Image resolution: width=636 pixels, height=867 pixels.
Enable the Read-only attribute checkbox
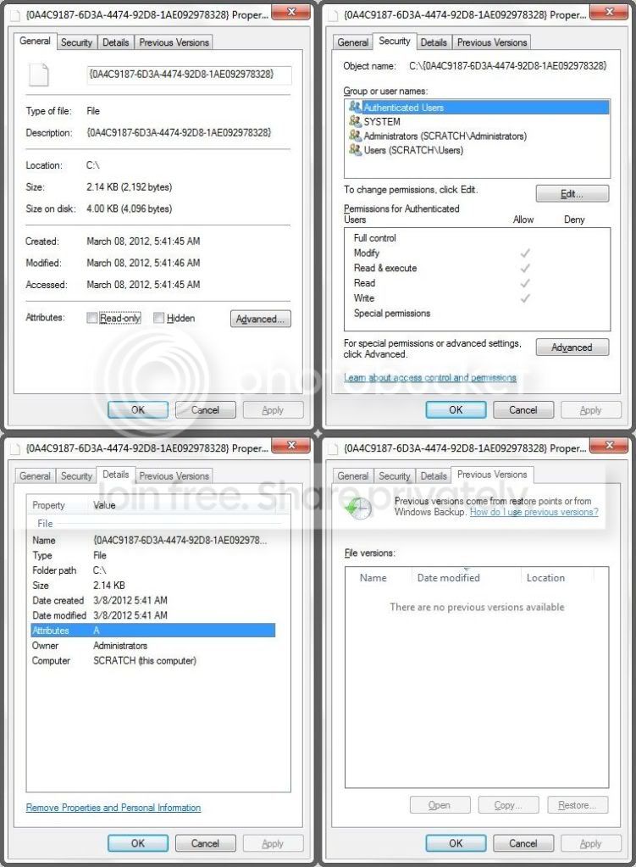point(91,317)
